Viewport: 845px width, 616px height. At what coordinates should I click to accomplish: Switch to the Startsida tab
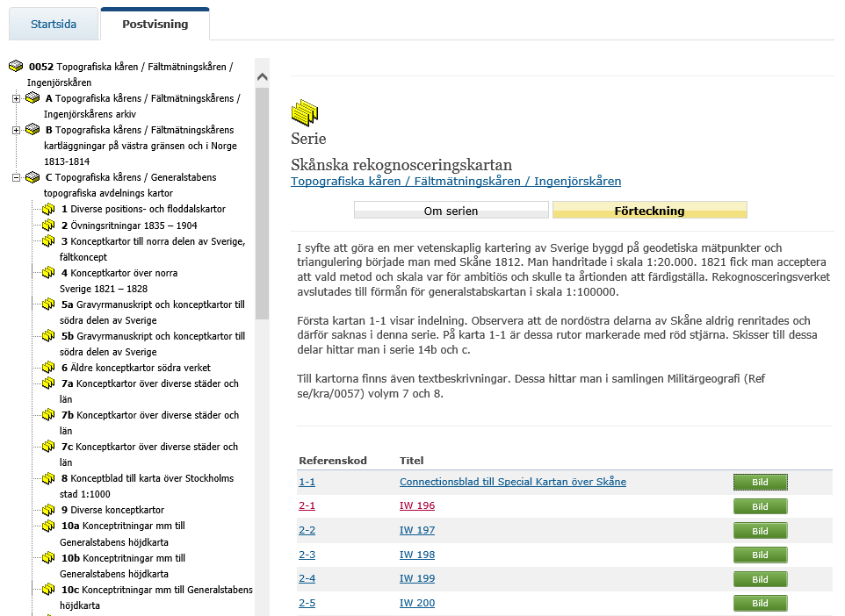pos(54,25)
